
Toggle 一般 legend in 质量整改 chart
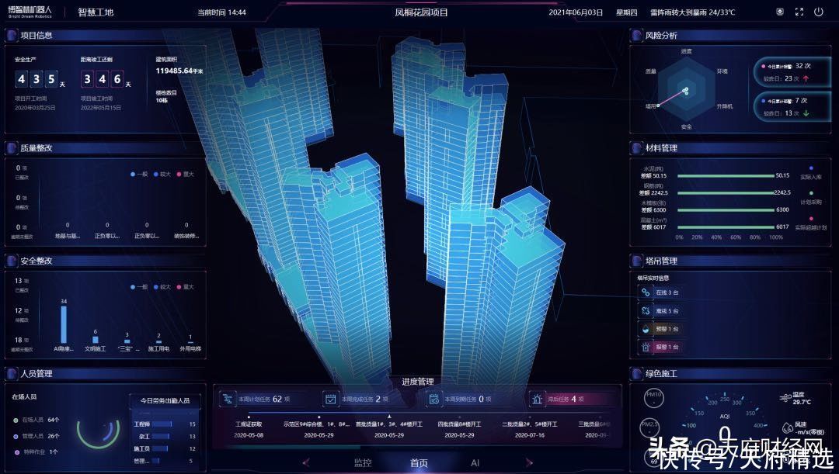(138, 175)
